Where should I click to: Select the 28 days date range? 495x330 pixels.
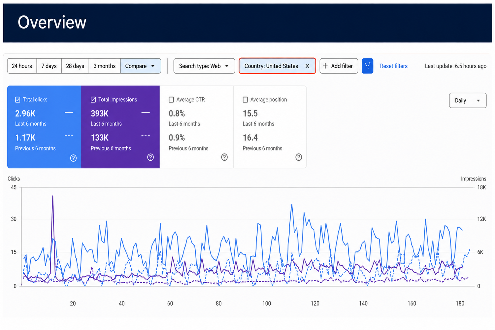[x=75, y=66]
